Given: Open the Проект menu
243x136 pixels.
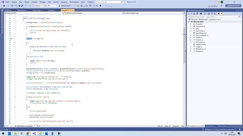Looking at the screenshot, I should coord(27,2).
